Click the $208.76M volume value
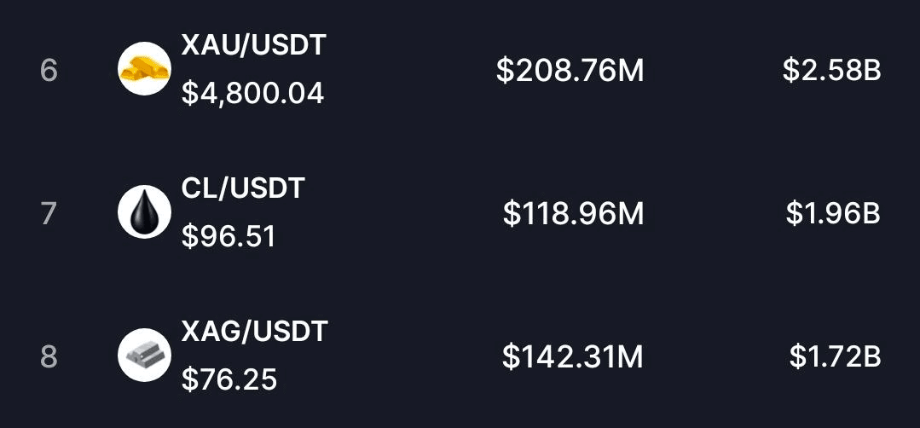Image resolution: width=920 pixels, height=428 pixels. pos(570,70)
